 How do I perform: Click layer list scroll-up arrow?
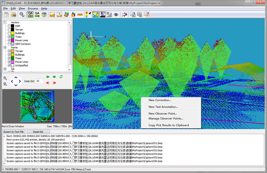pos(70,23)
